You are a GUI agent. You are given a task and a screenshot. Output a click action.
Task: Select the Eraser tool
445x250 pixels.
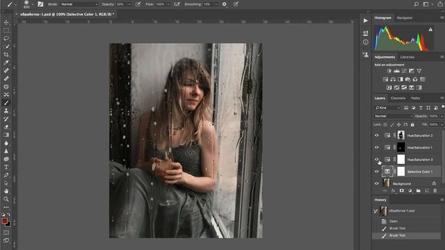(x=6, y=127)
